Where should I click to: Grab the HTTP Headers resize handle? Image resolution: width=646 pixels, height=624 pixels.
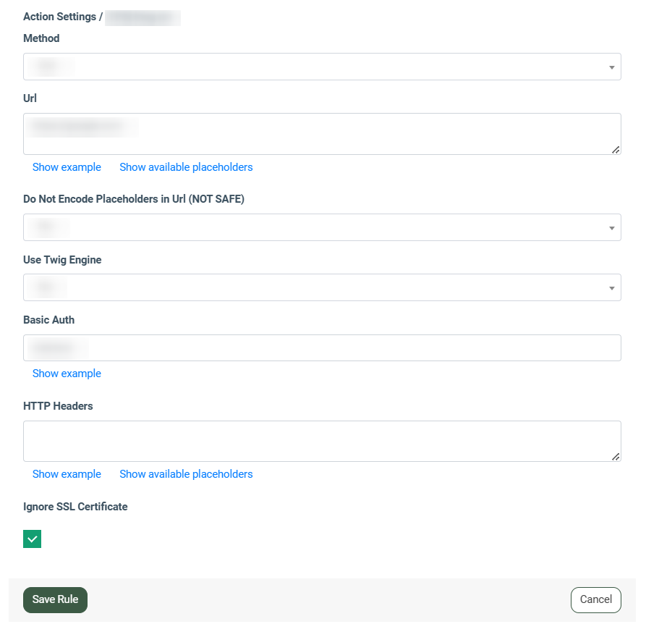point(616,457)
